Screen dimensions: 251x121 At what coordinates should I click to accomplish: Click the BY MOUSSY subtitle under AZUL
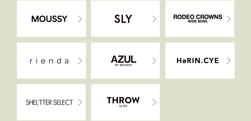pos(123,65)
